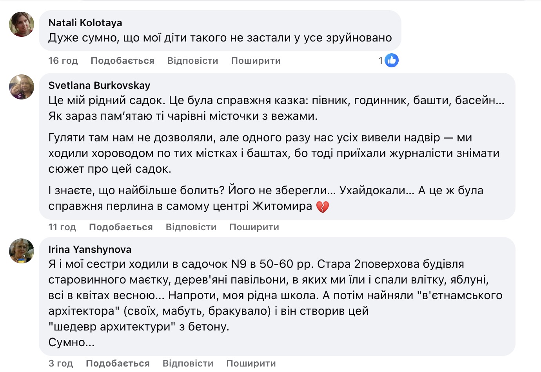
Task: Open Irina Yanshynova's profile name link
Action: pos(90,249)
